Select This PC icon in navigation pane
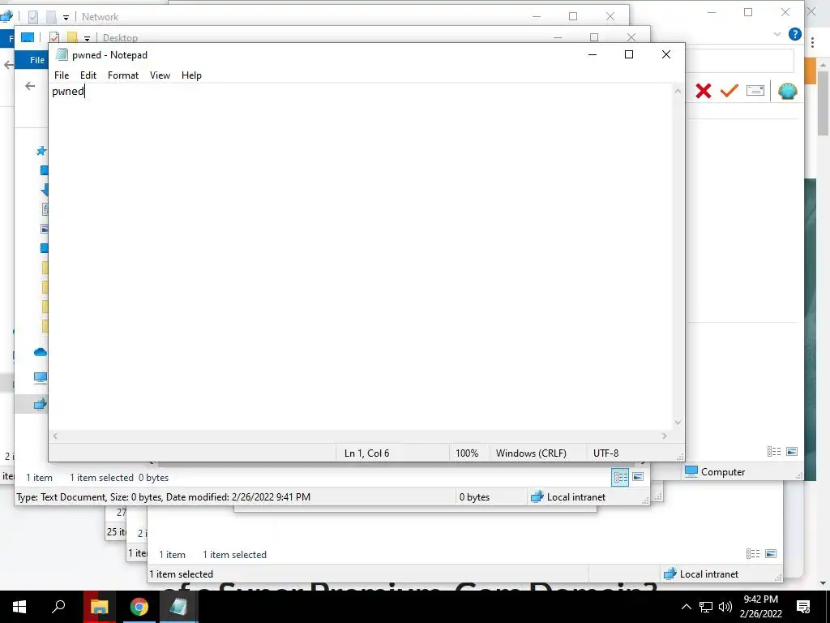Screen dimensions: 830x623 click(41, 377)
